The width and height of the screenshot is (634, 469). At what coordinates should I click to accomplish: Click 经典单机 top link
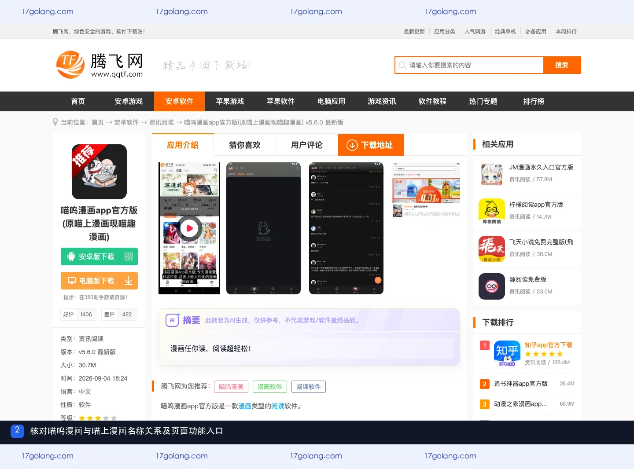(x=505, y=32)
